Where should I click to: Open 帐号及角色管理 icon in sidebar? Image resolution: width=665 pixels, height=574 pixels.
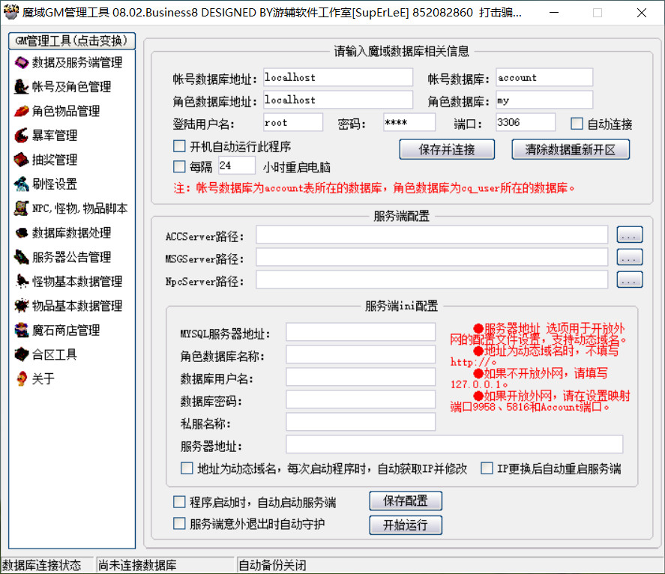[x=21, y=87]
